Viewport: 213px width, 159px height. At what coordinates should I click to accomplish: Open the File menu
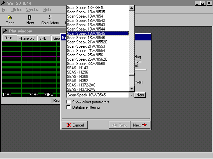[5, 10]
